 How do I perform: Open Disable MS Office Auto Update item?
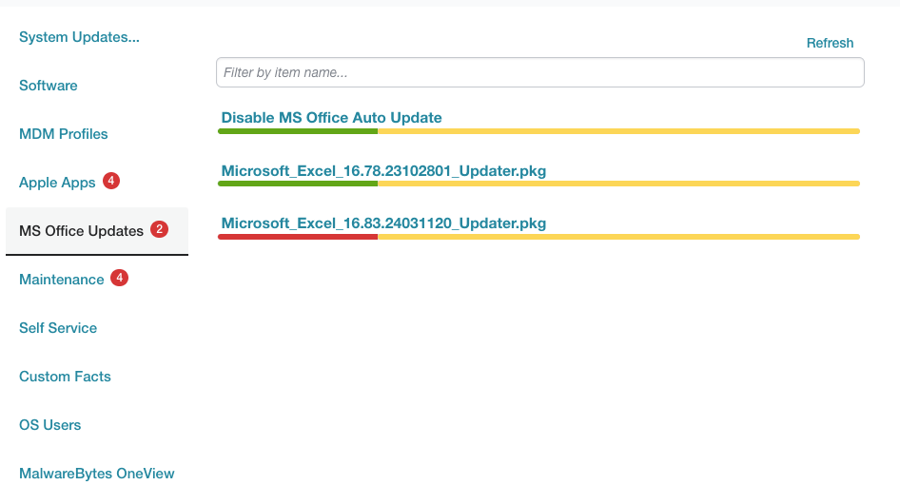click(332, 118)
